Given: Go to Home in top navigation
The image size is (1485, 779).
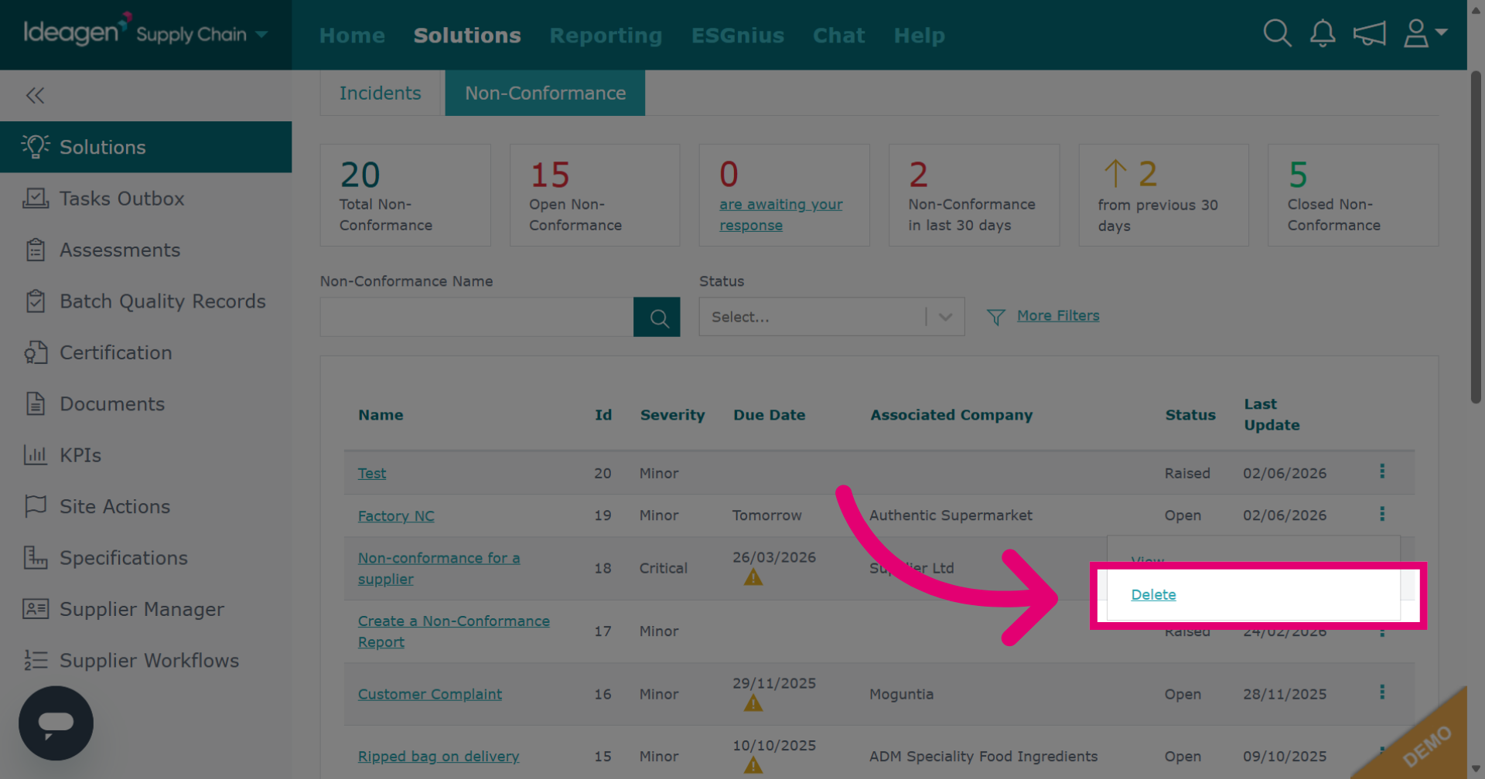Looking at the screenshot, I should [352, 36].
